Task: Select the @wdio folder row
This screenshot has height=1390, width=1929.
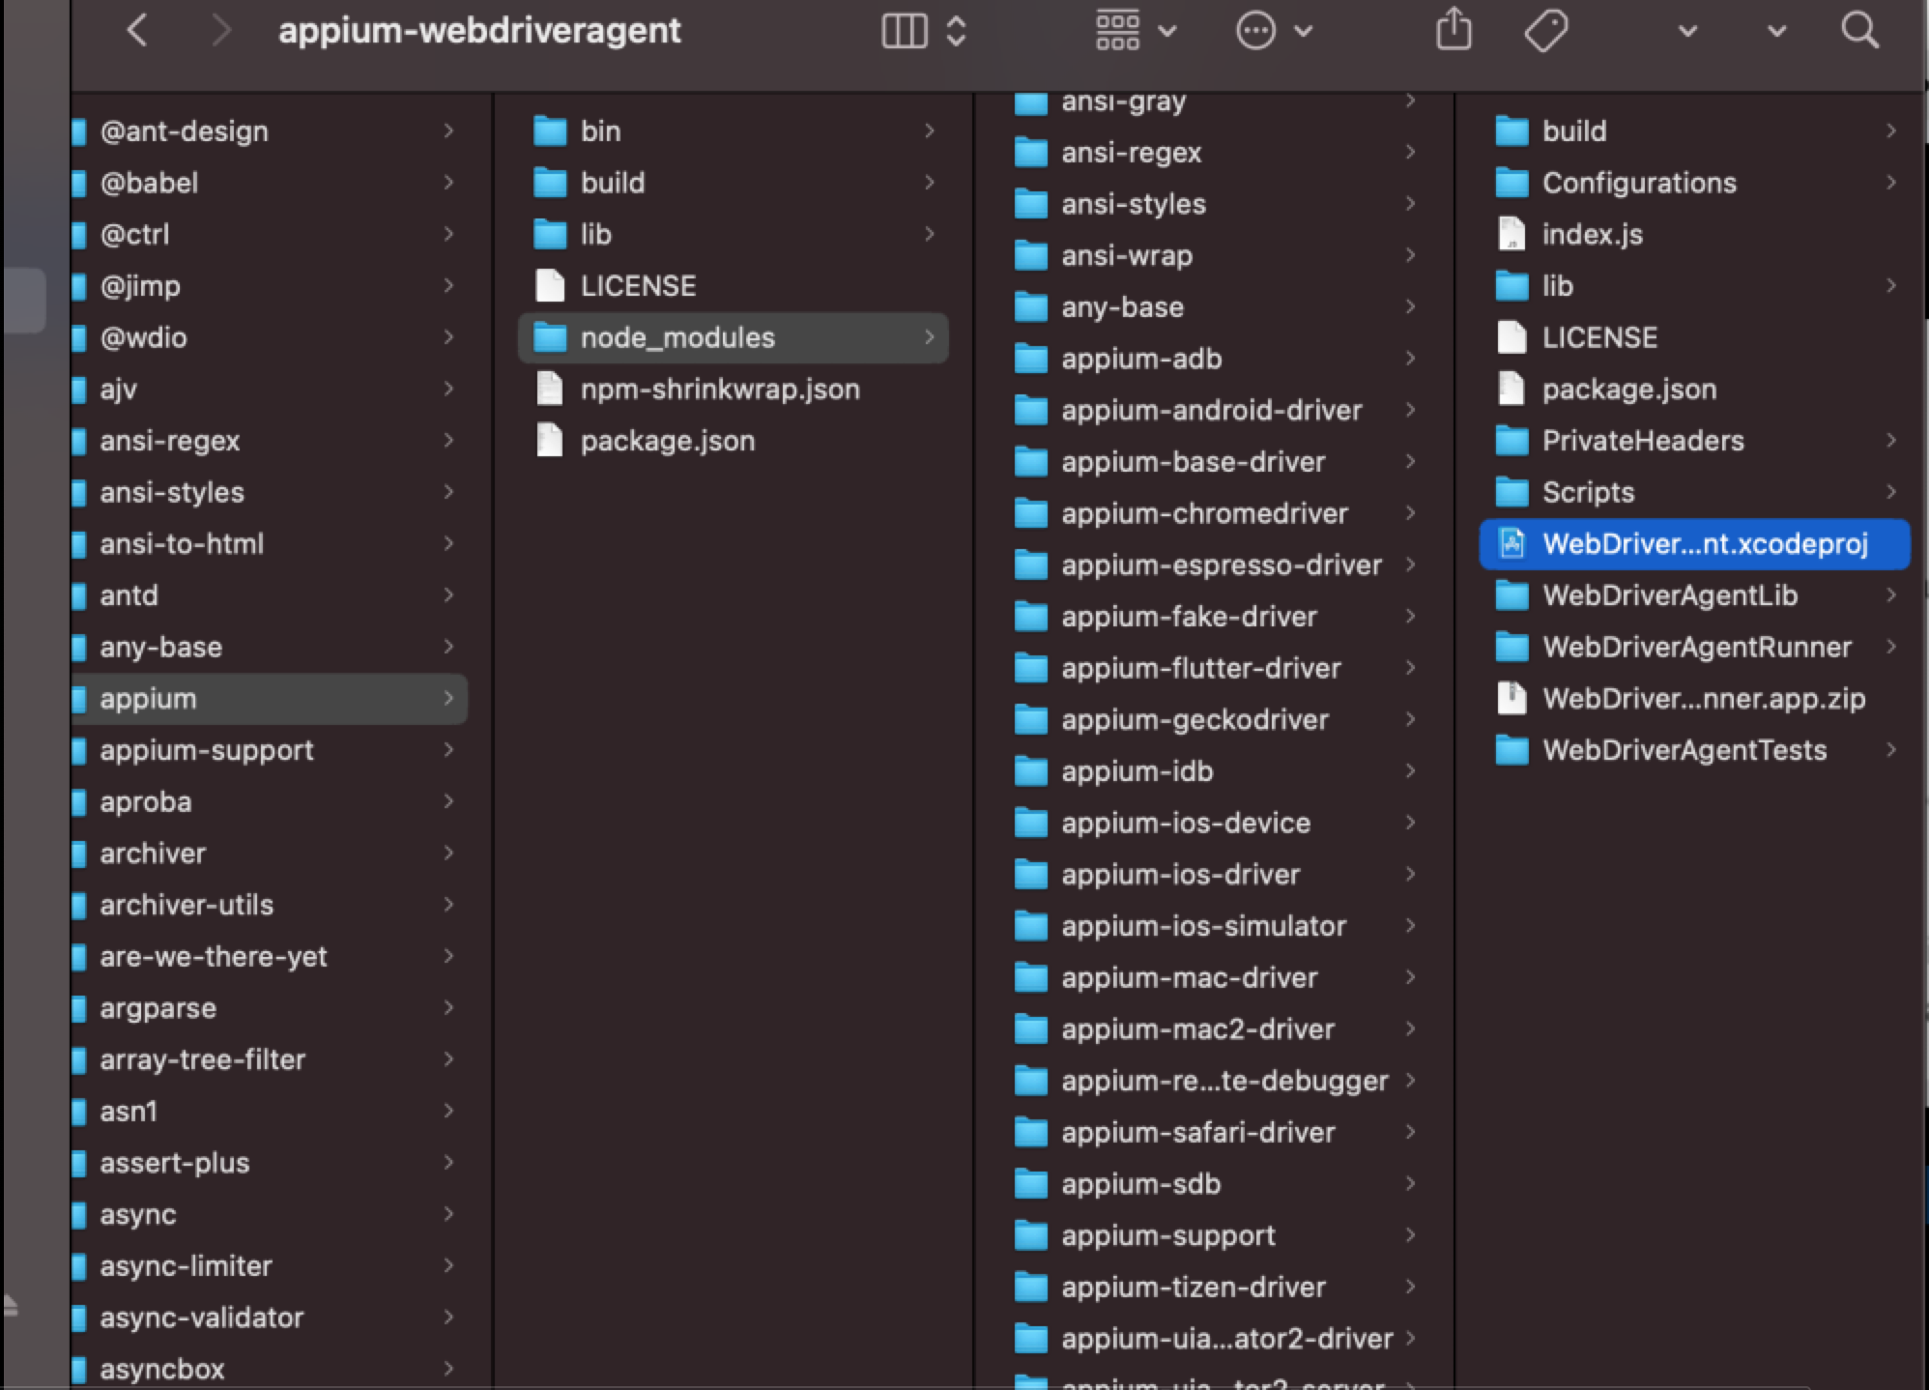Action: point(270,337)
